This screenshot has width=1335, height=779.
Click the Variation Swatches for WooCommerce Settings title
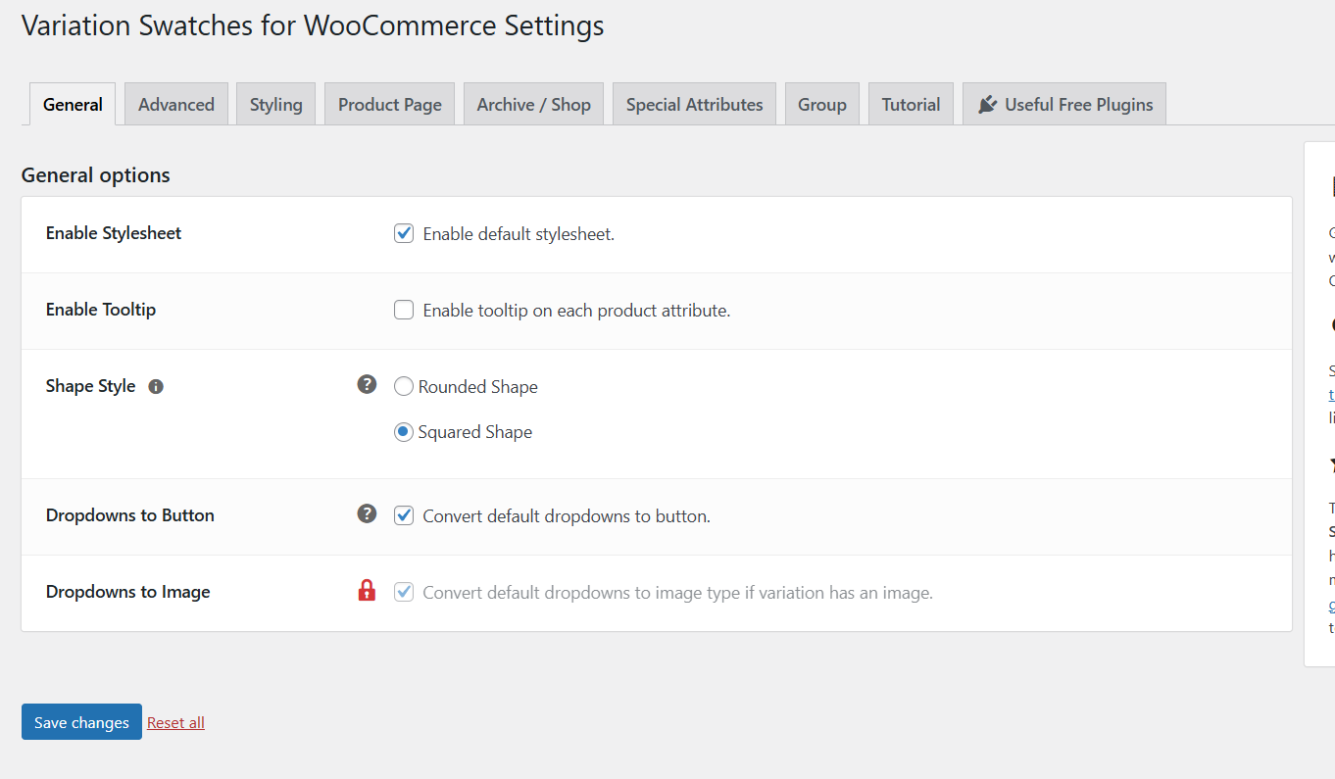pos(313,25)
